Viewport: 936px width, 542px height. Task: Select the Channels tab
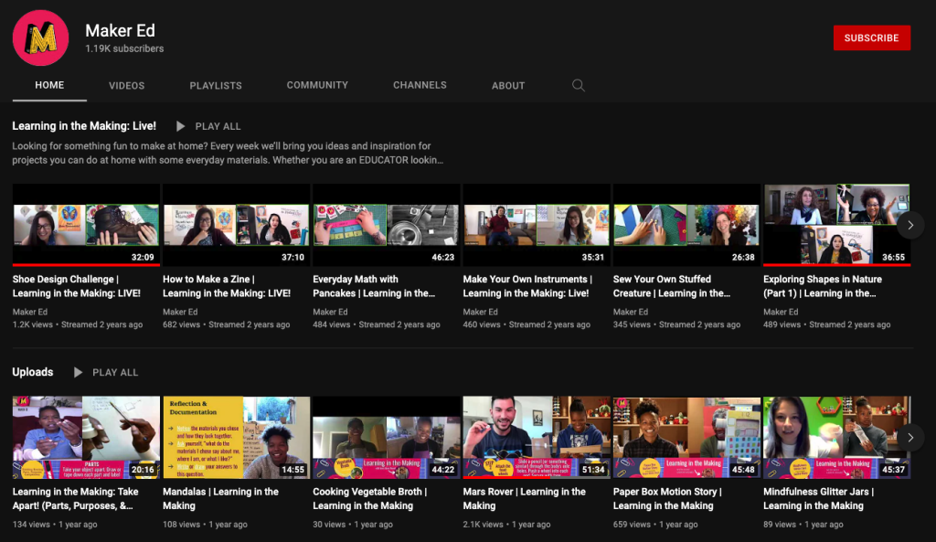420,85
